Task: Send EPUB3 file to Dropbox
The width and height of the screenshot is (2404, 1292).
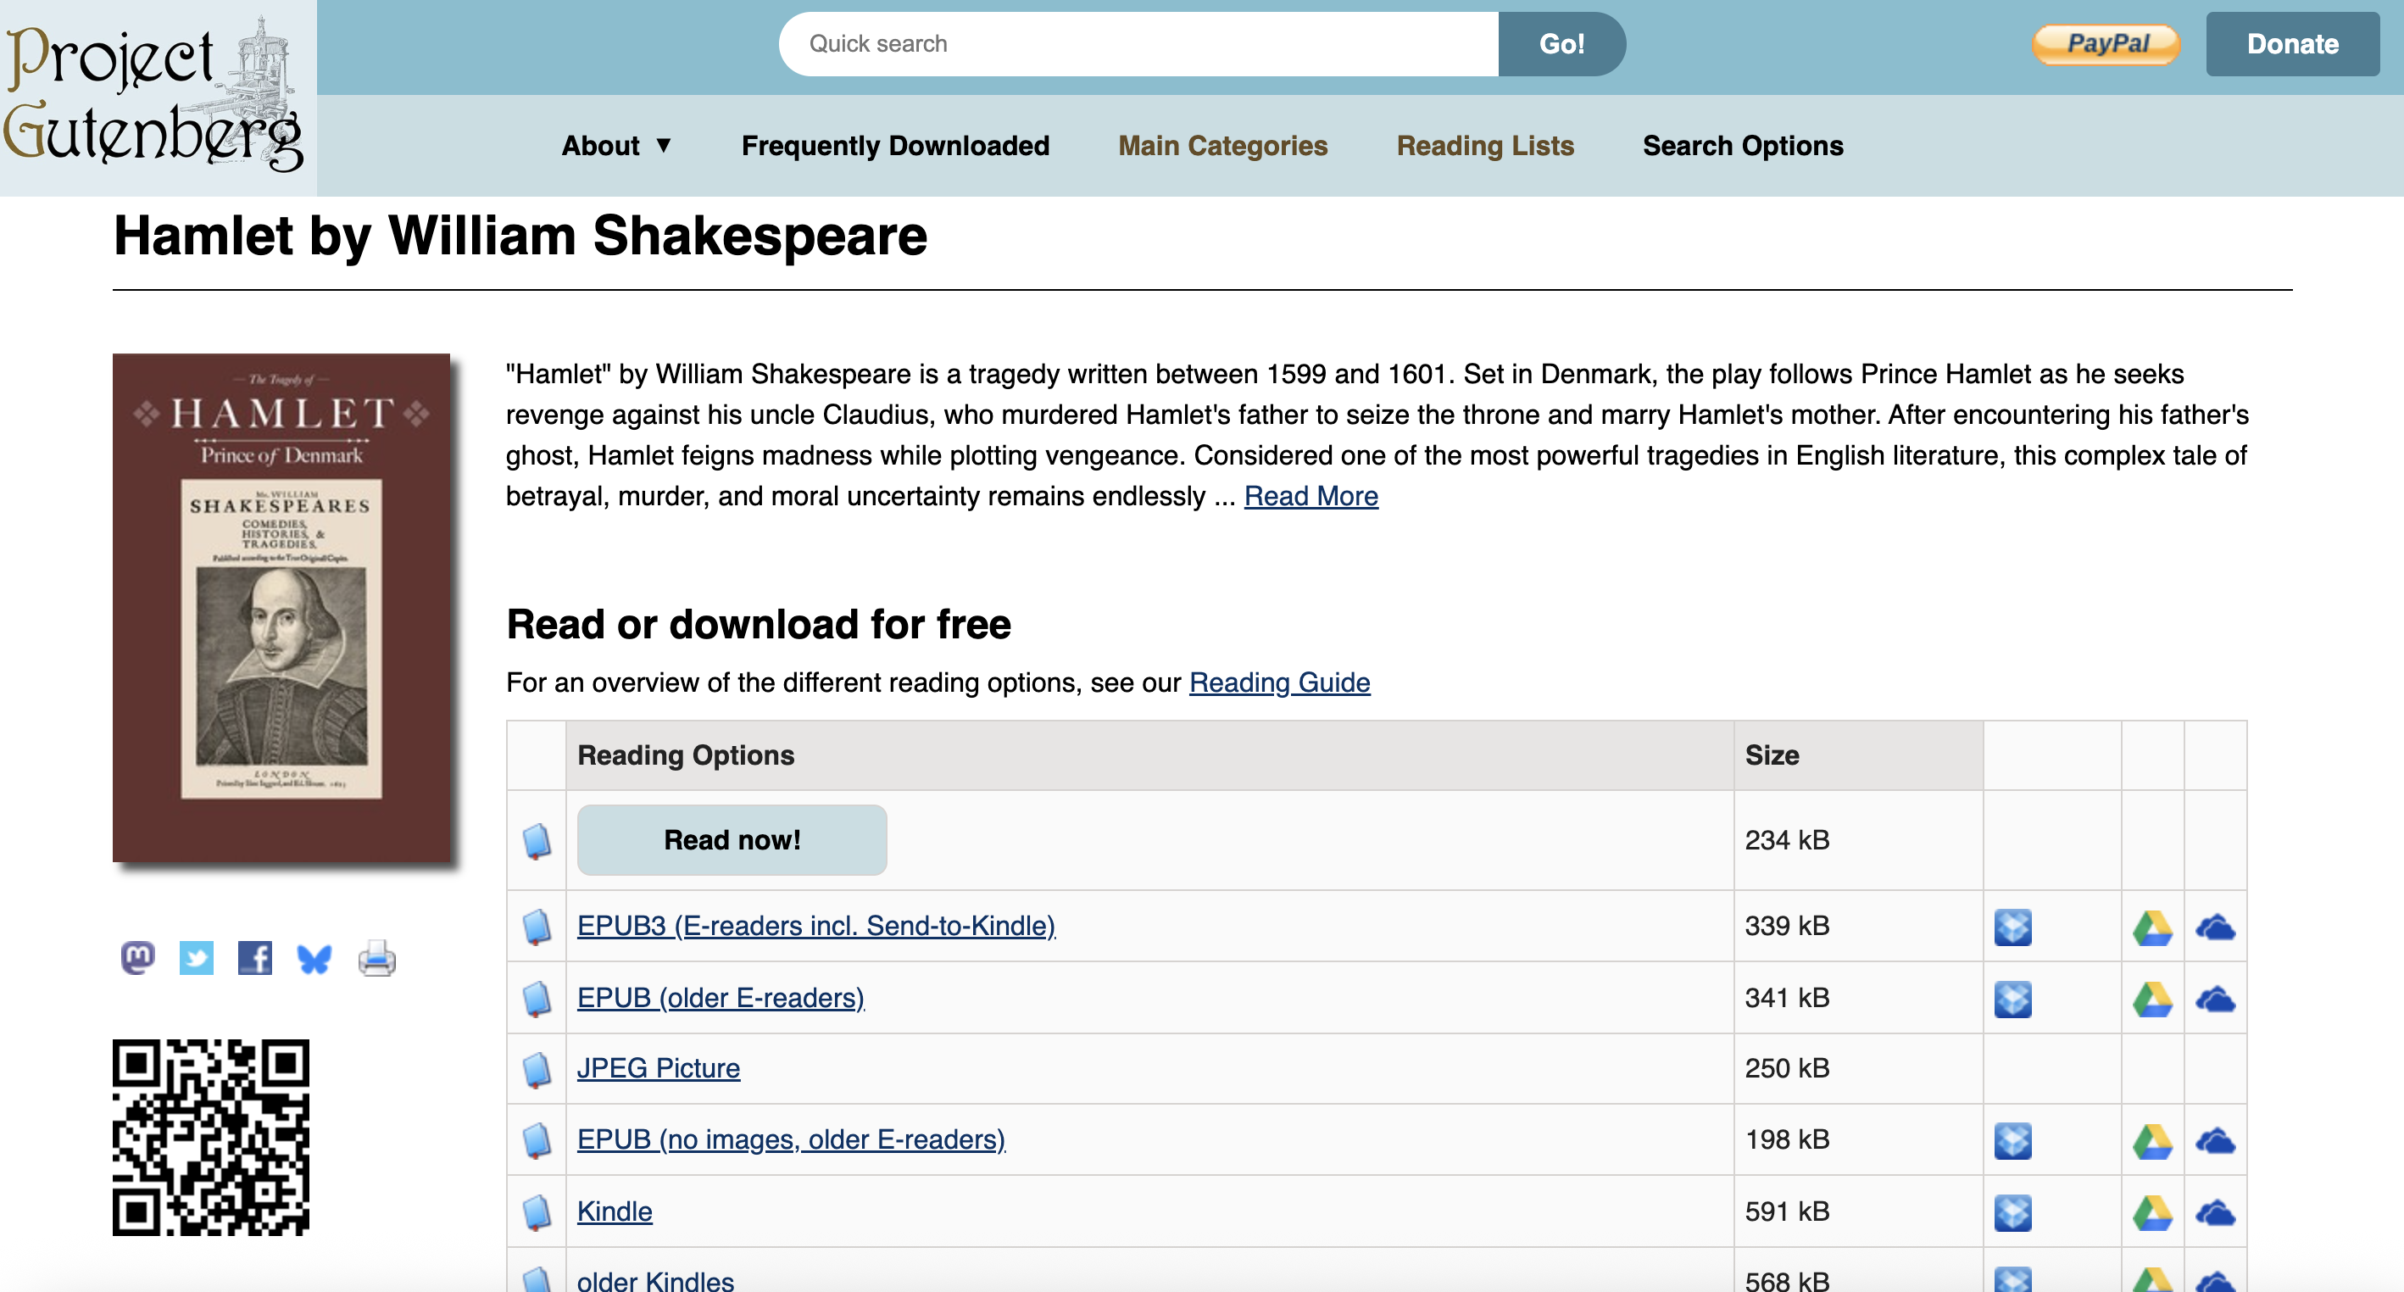Action: tap(2013, 927)
